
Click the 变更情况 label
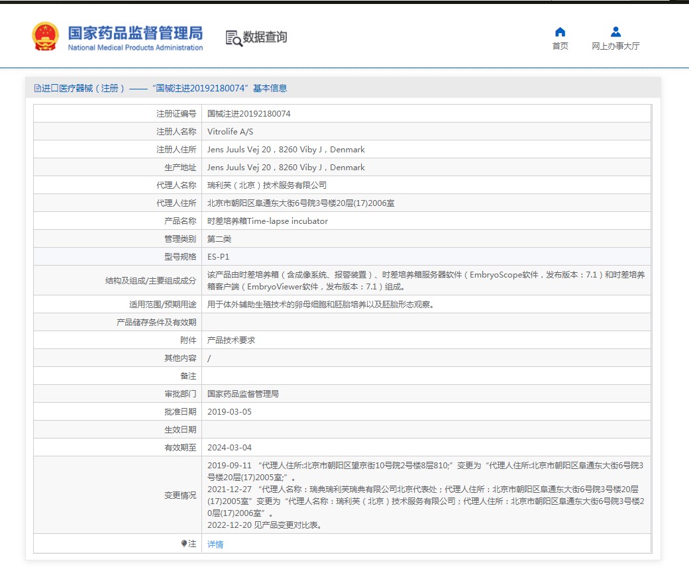pos(180,495)
